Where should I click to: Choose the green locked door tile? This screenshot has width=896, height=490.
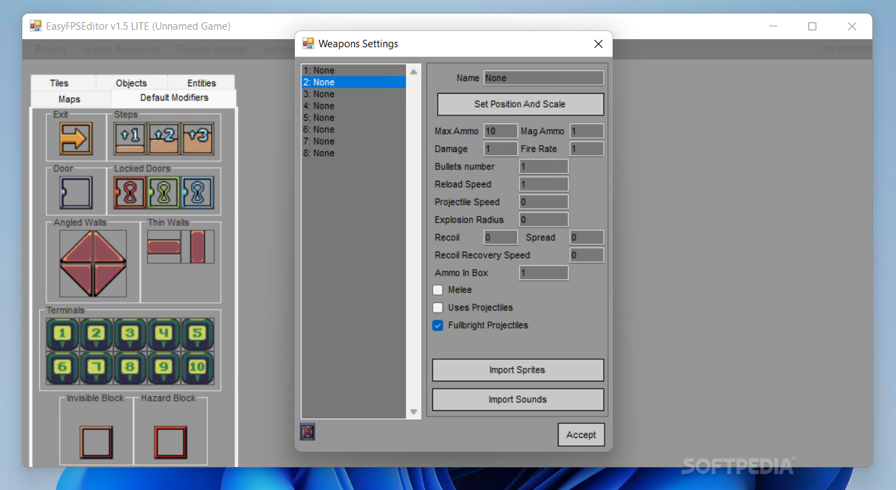(164, 192)
